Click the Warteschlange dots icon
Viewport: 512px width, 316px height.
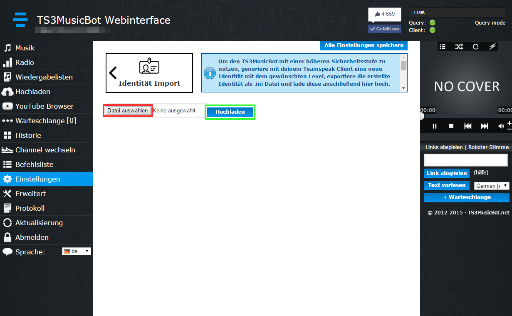point(7,121)
